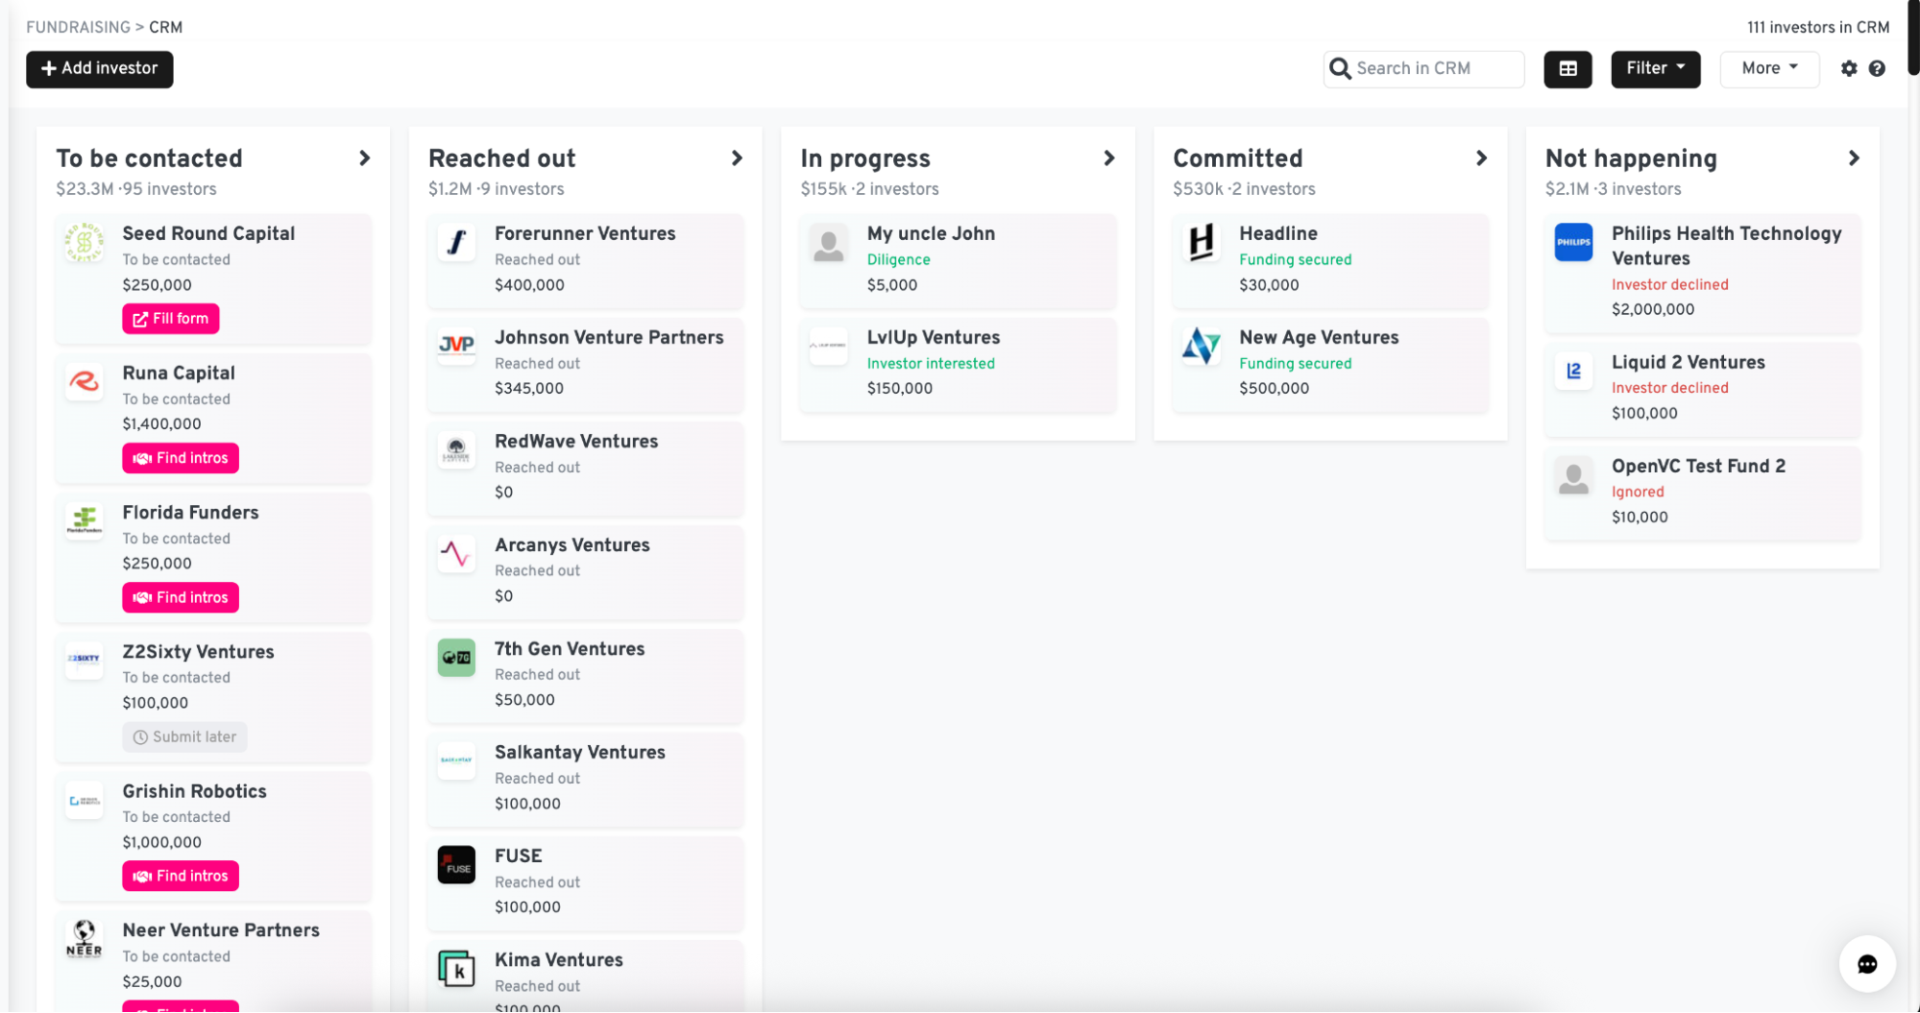Screen dimensions: 1920x1013
Task: Open the More dropdown menu
Action: [x=1769, y=69]
